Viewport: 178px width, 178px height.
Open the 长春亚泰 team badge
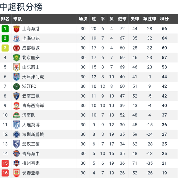point(16,173)
